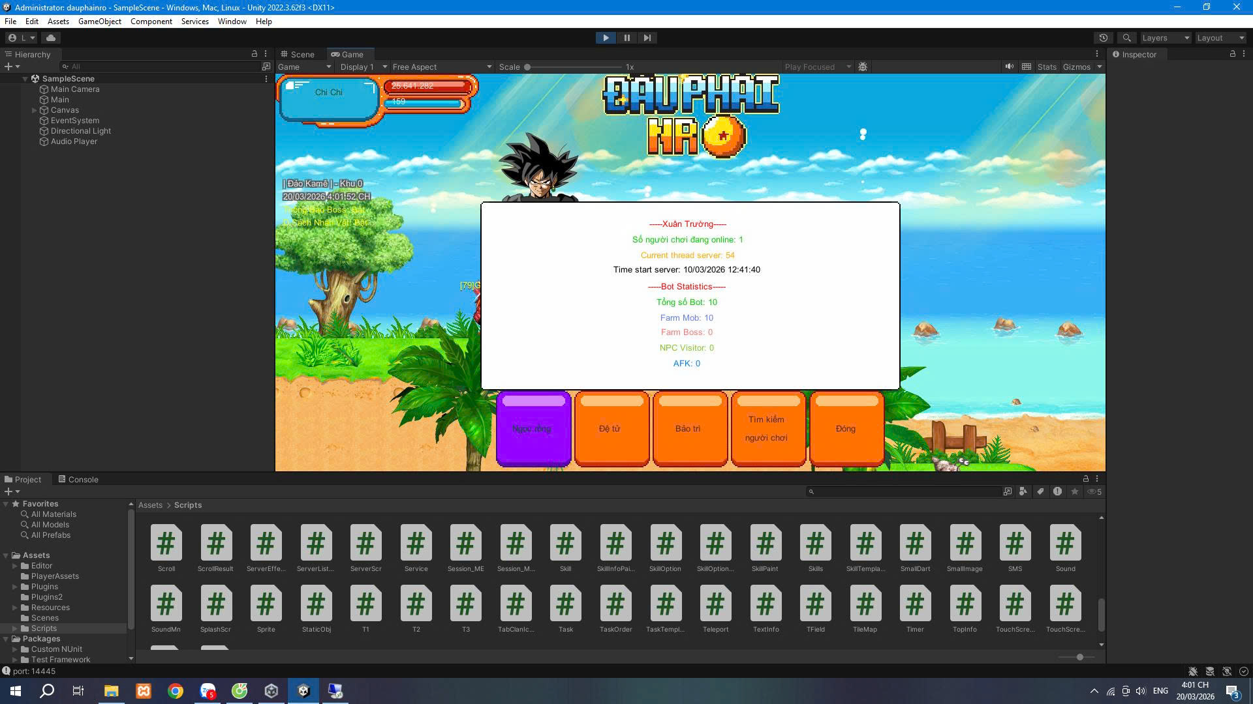Screen dimensions: 1253x704
Task: Click the Step frame button
Action: [647, 38]
